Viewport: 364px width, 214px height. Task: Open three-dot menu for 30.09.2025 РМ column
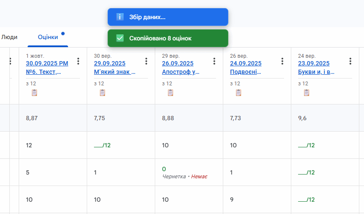[78, 61]
